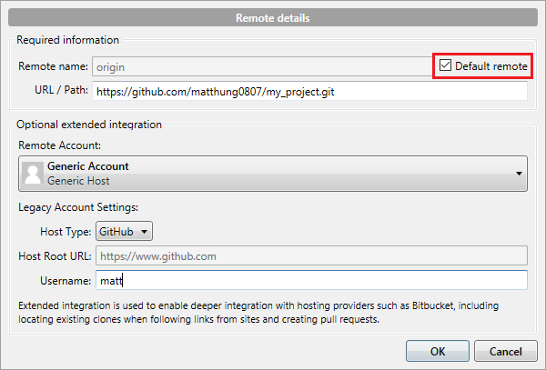Image resolution: width=546 pixels, height=370 pixels.
Task: Click the Generic Account avatar icon
Action: [x=32, y=173]
